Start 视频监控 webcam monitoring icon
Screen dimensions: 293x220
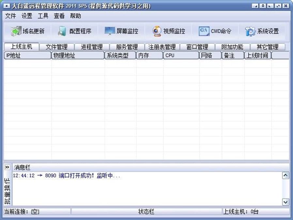tap(157, 31)
